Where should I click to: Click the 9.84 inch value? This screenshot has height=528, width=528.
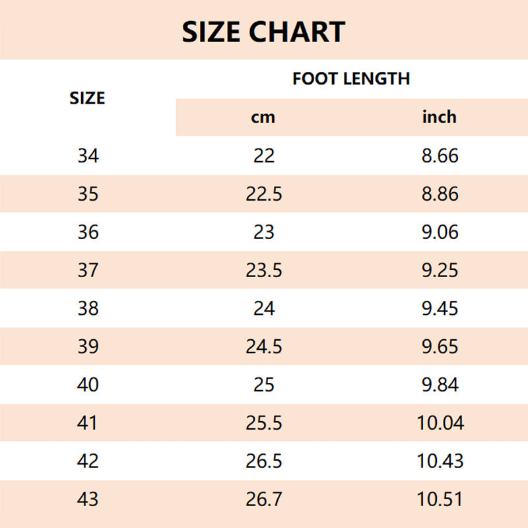(440, 385)
